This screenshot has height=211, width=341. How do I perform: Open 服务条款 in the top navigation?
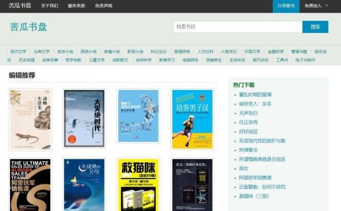coord(77,6)
